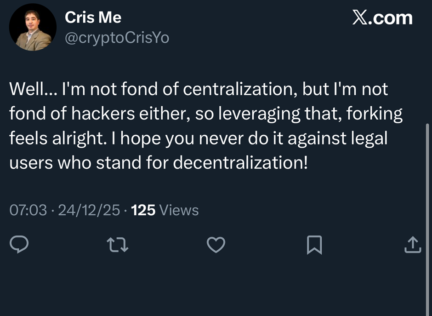This screenshot has width=432, height=316.
Task: Click the X.com label
Action: tap(383, 17)
